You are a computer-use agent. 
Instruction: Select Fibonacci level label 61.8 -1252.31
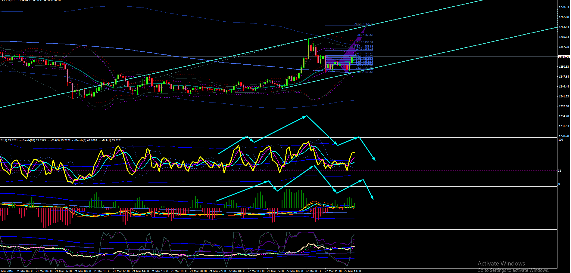364,61
